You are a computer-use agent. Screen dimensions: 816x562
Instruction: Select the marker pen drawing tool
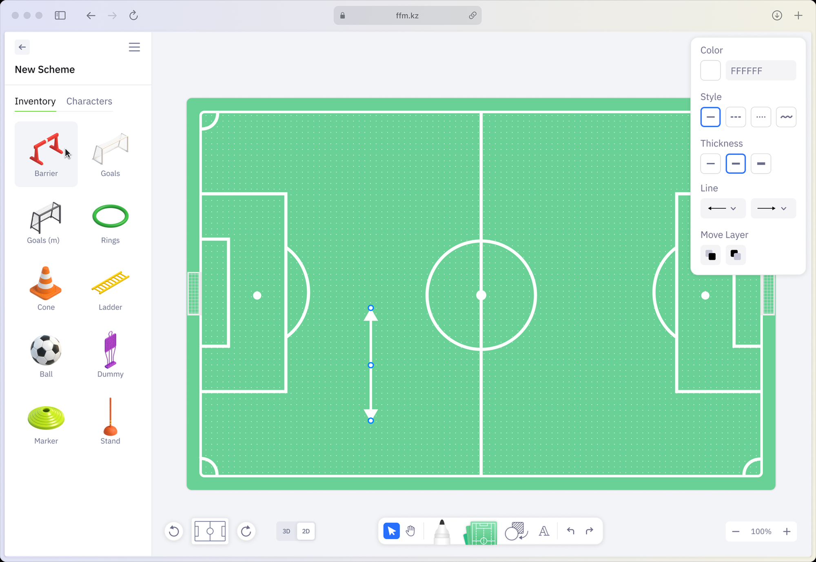442,531
